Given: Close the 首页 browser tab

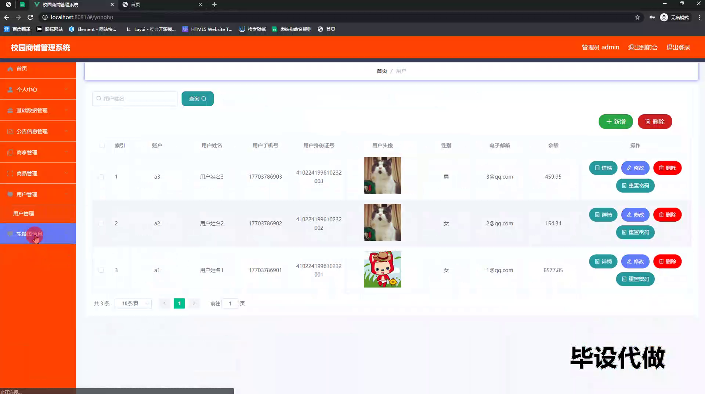Looking at the screenshot, I should 200,4.
